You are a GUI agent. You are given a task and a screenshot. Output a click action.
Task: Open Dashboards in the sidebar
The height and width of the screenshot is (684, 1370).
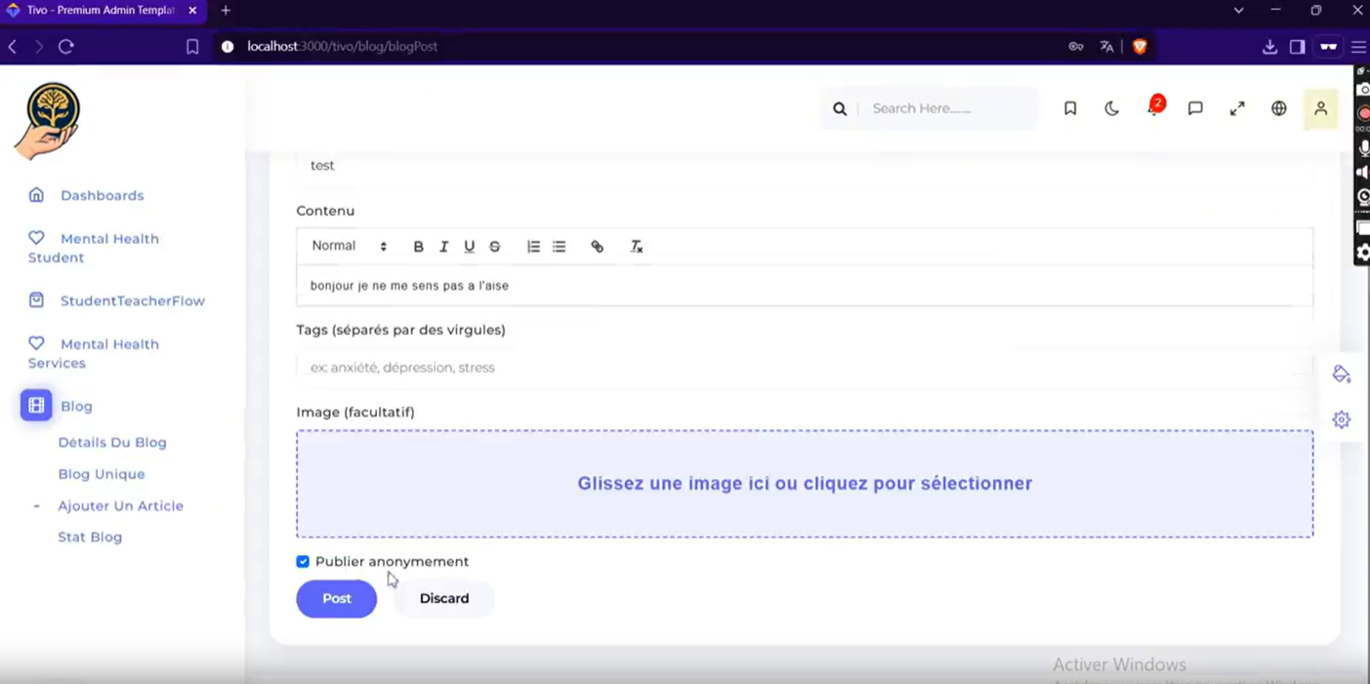tap(102, 195)
